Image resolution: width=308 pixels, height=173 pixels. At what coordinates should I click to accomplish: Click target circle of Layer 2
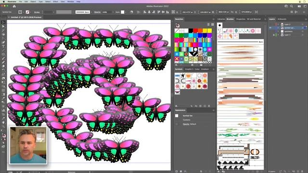pos(303,25)
